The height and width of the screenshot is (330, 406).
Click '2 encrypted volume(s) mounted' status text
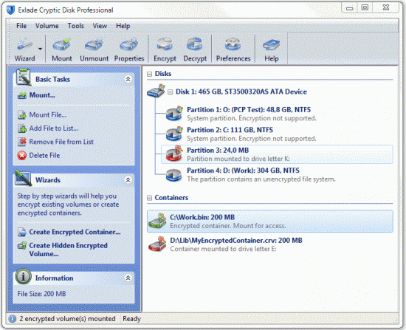[67, 319]
